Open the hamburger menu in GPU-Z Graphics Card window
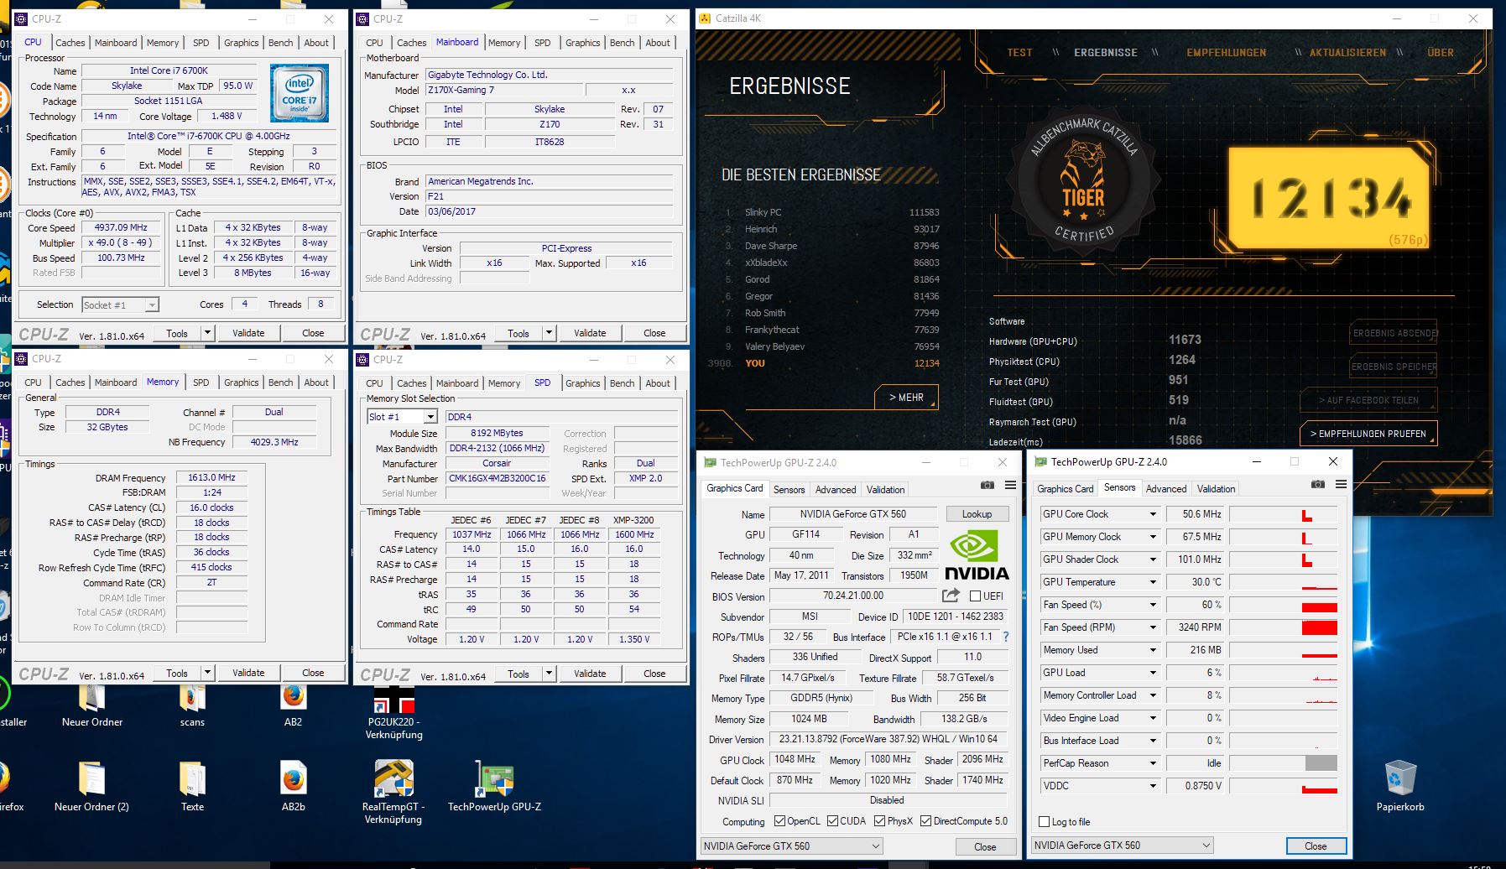The image size is (1506, 869). coord(1010,486)
